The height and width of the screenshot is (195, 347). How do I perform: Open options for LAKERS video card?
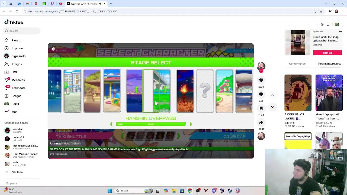pyautogui.click(x=310, y=115)
